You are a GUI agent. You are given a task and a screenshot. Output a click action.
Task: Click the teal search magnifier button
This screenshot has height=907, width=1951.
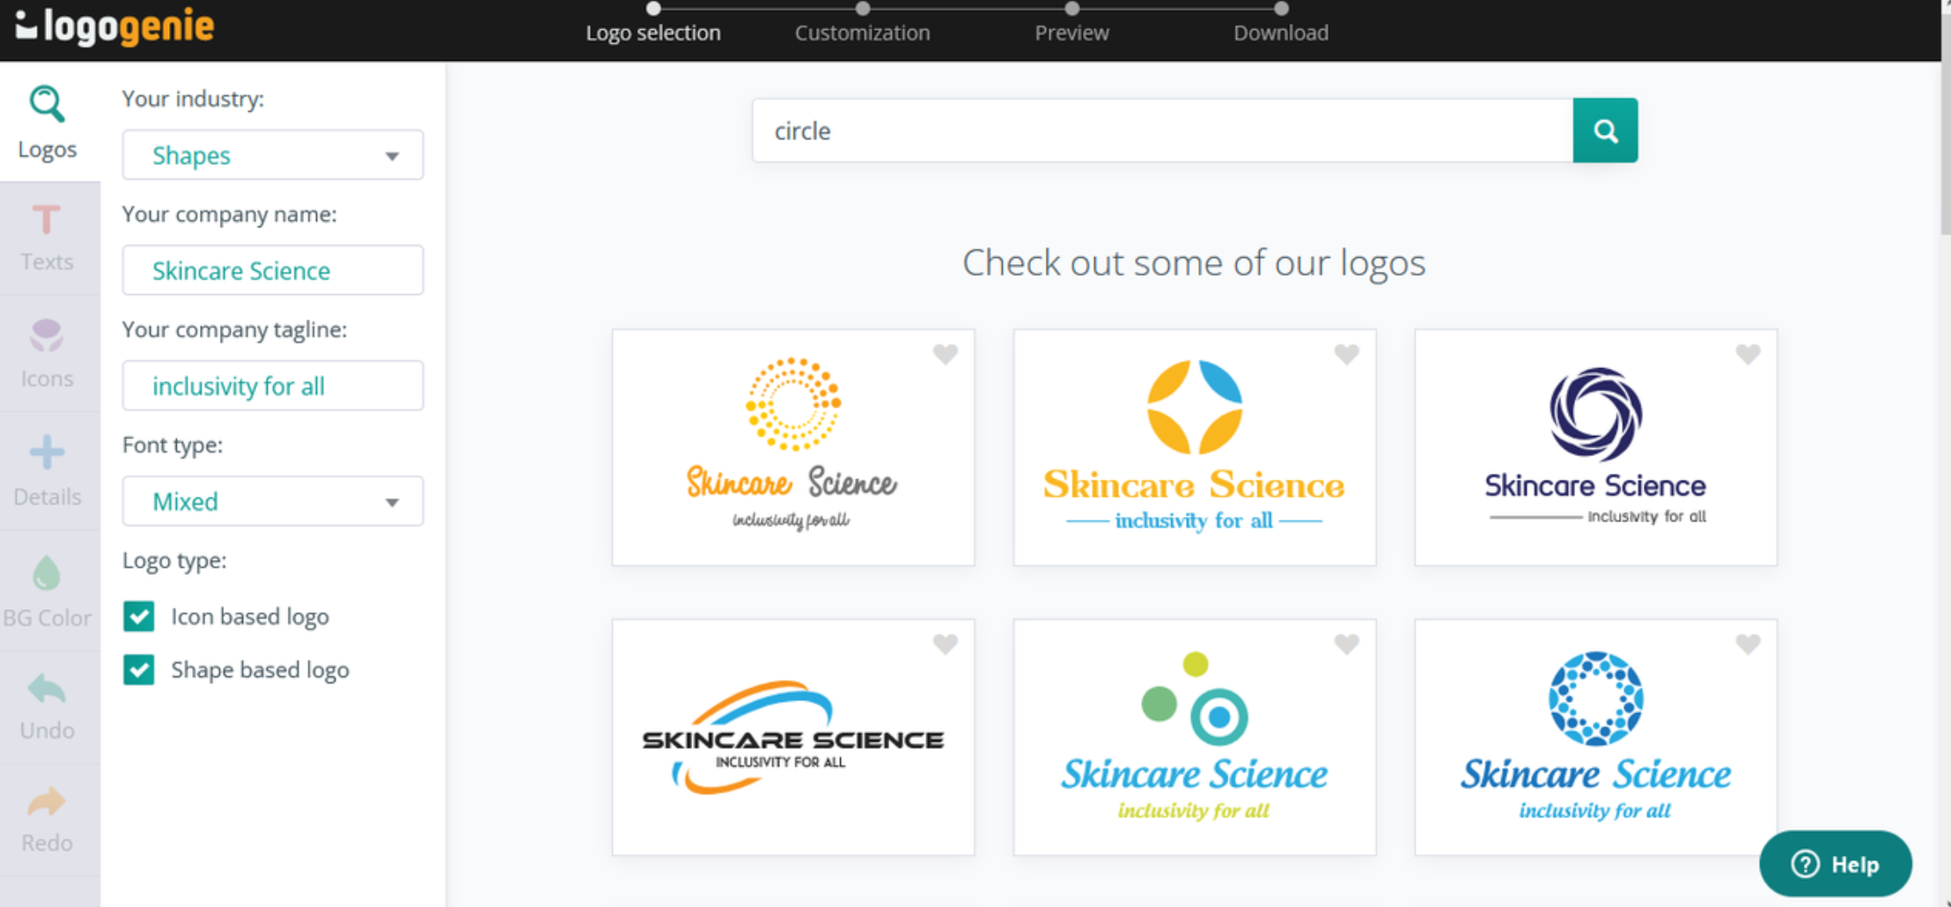click(1605, 130)
